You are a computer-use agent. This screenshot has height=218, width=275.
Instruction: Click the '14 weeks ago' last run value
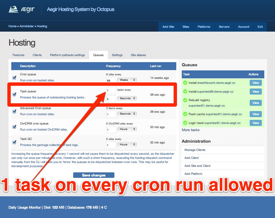pyautogui.click(x=159, y=78)
